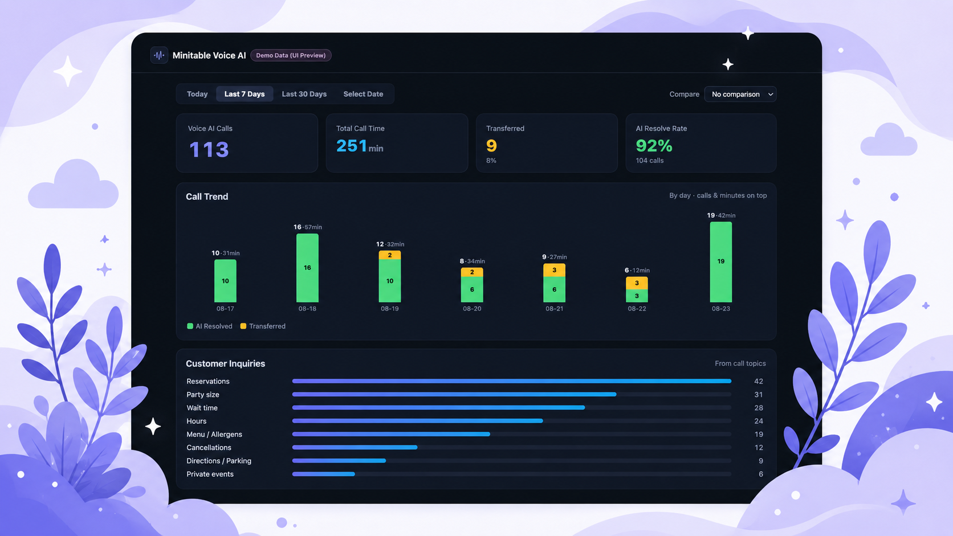Click the Transferred card showing 9

pyautogui.click(x=547, y=143)
